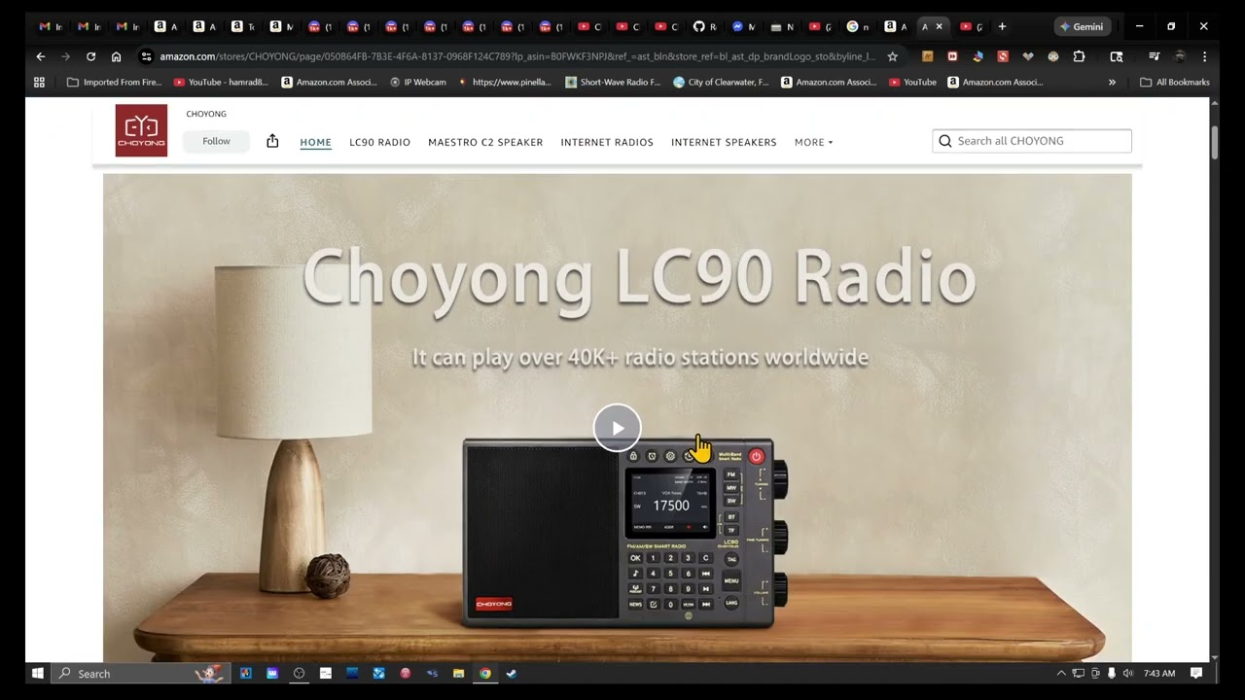
Task: Click the Windows taskbar Search box
Action: (140, 673)
